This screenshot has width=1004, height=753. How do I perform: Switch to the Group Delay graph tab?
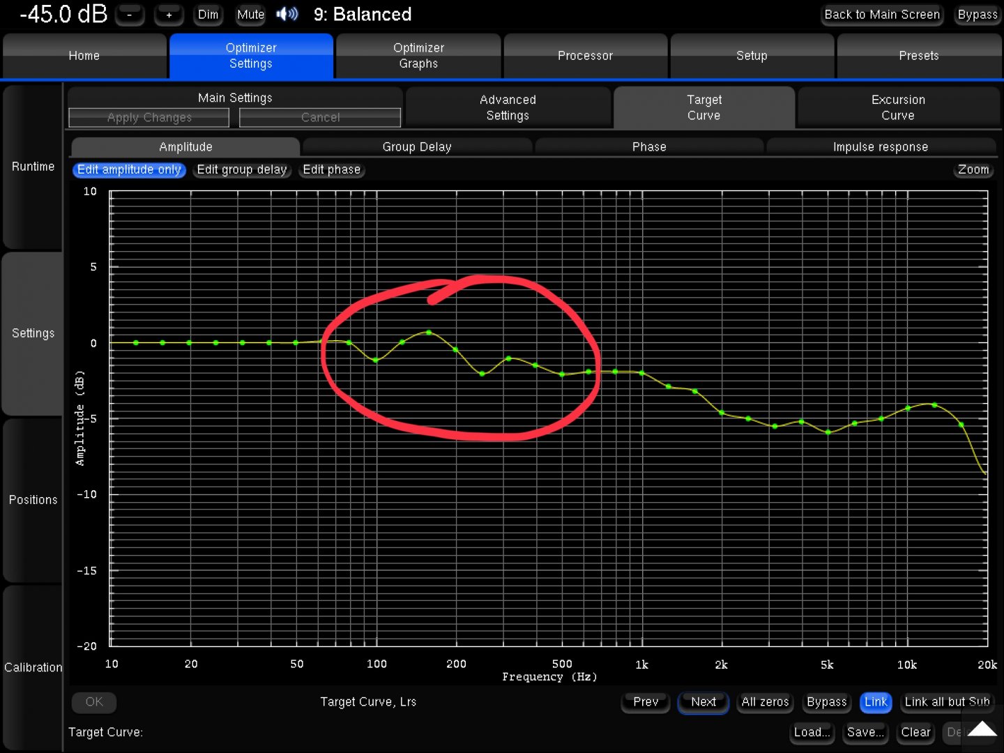[x=417, y=147]
